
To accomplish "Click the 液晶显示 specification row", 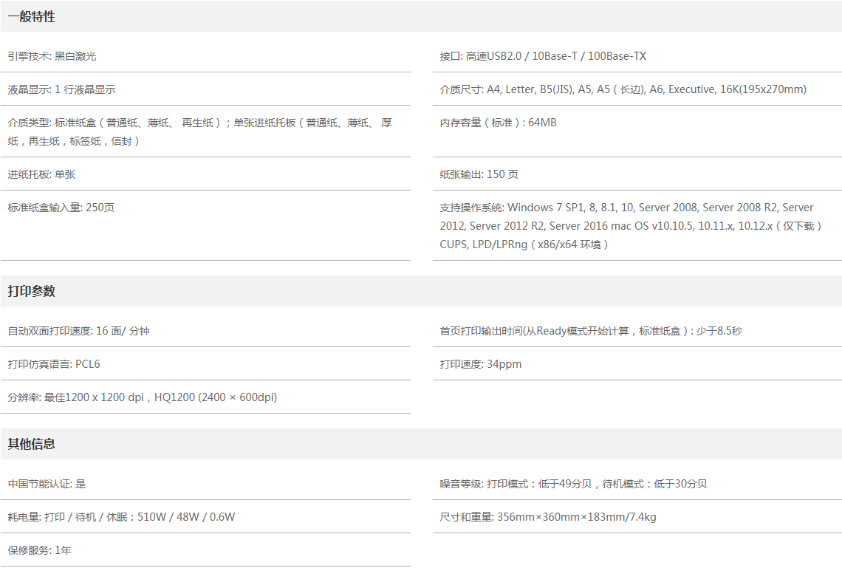I will pyautogui.click(x=62, y=89).
